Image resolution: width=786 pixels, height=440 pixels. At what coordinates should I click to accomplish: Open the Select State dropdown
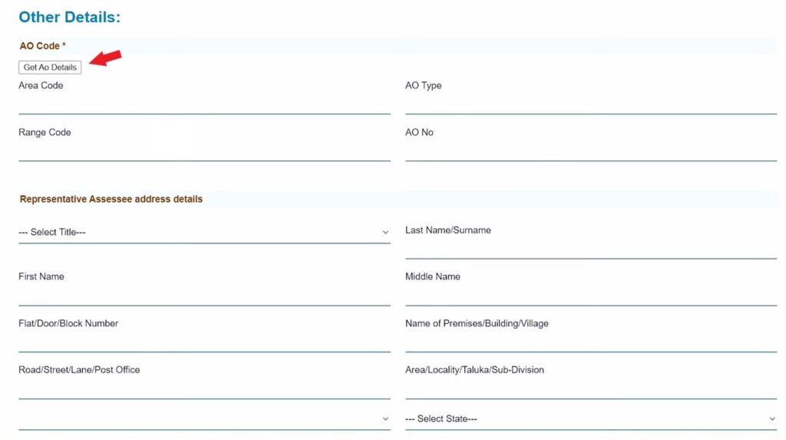click(590, 419)
